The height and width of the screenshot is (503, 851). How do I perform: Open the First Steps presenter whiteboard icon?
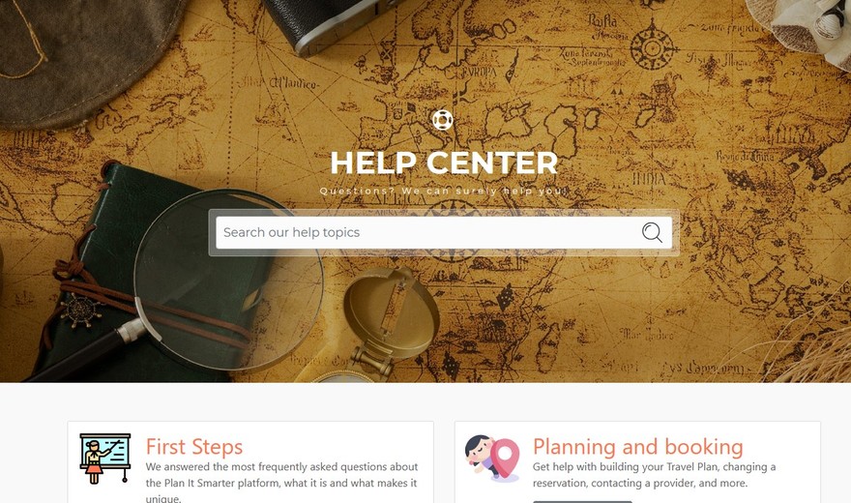point(104,459)
